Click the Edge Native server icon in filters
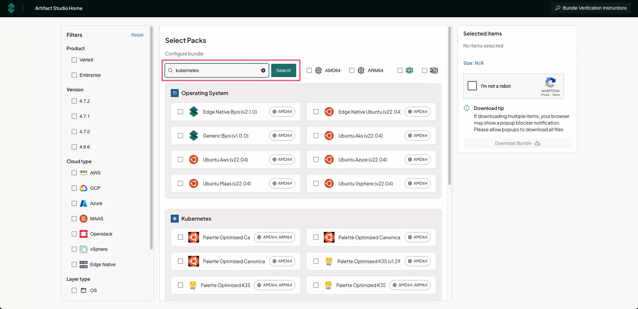 [84, 264]
